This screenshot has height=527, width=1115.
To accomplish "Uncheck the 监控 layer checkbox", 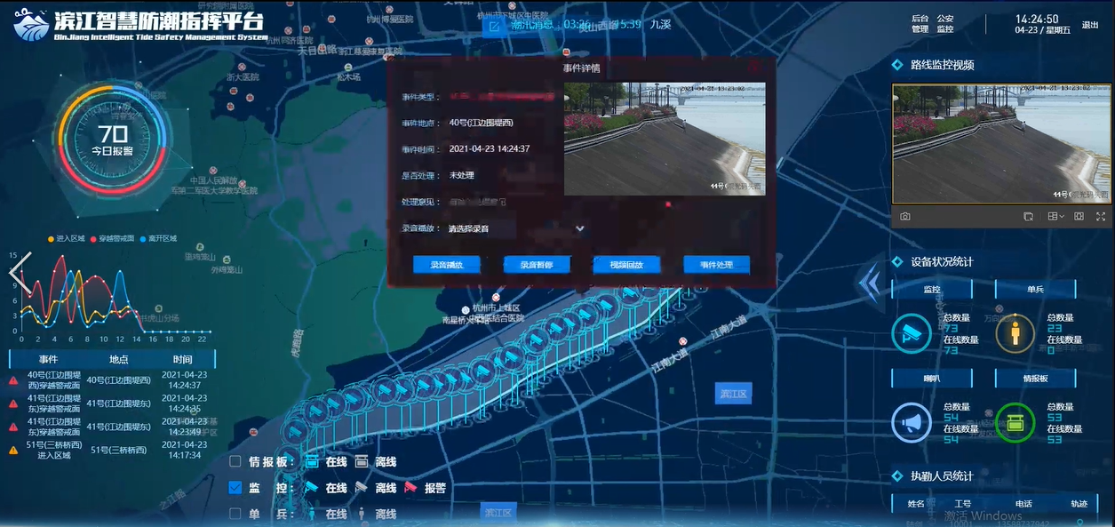I will (x=235, y=488).
